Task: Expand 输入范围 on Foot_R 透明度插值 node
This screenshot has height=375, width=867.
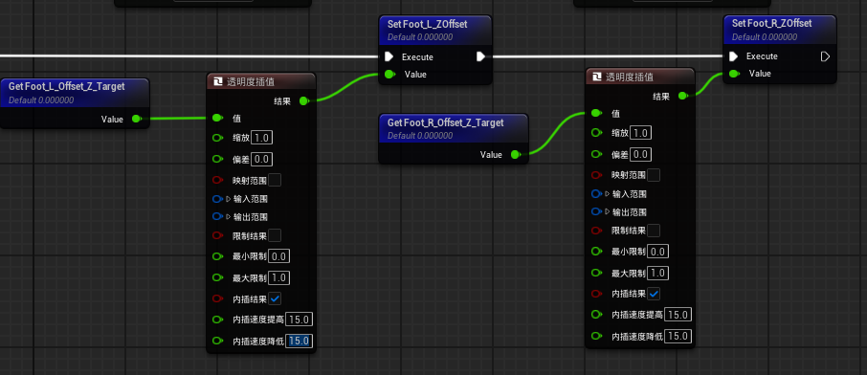Action: point(607,193)
